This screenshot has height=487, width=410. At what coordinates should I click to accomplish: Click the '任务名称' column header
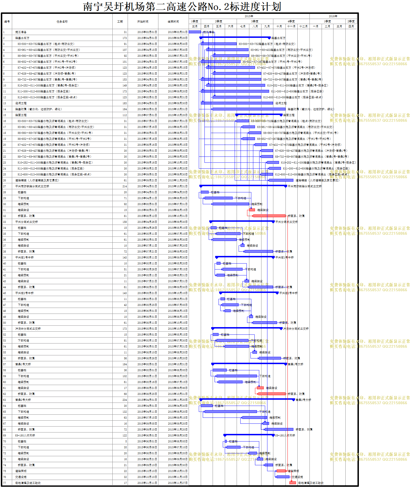point(62,21)
